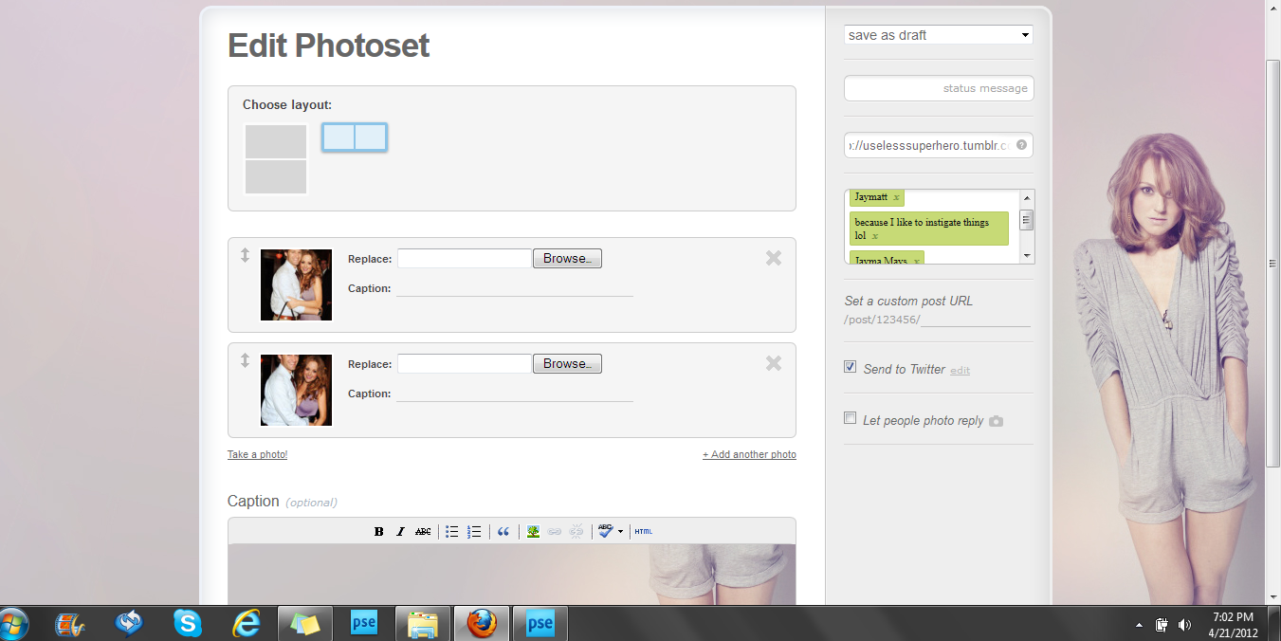The height and width of the screenshot is (641, 1281).
Task: Apply strikethrough formatting in caption editor
Action: (x=423, y=532)
